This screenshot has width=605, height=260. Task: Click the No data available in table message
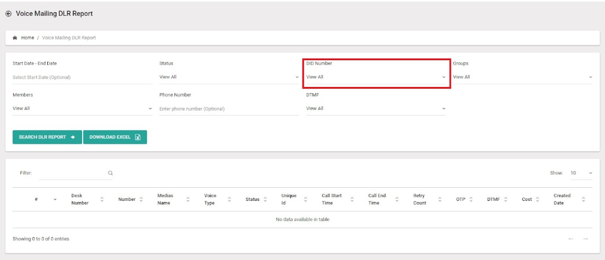tap(302, 219)
